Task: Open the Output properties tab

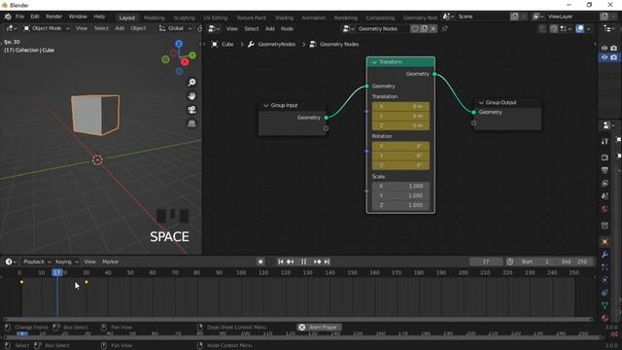Action: [x=605, y=170]
